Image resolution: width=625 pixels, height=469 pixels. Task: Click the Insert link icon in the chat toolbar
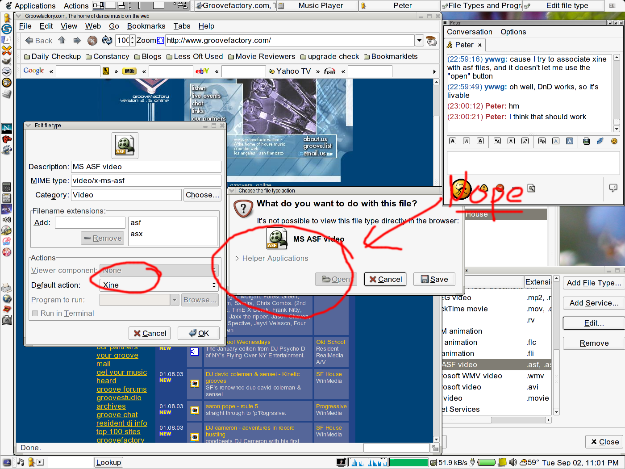(x=600, y=141)
